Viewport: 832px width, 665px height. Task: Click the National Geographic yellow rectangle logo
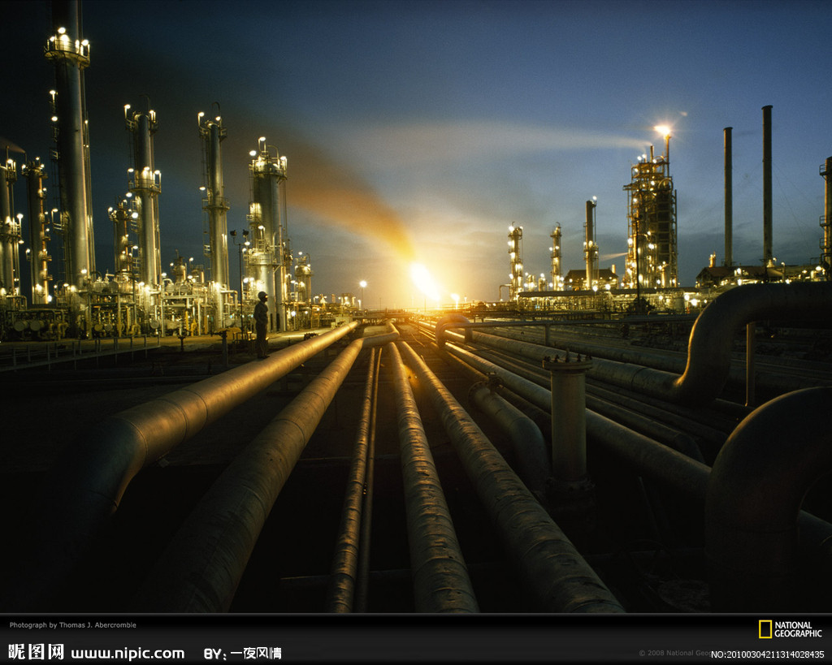tap(765, 629)
